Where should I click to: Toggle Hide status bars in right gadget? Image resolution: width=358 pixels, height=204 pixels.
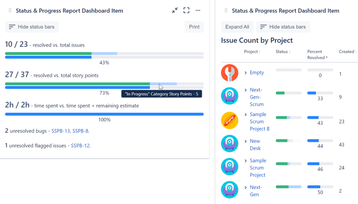[283, 27]
